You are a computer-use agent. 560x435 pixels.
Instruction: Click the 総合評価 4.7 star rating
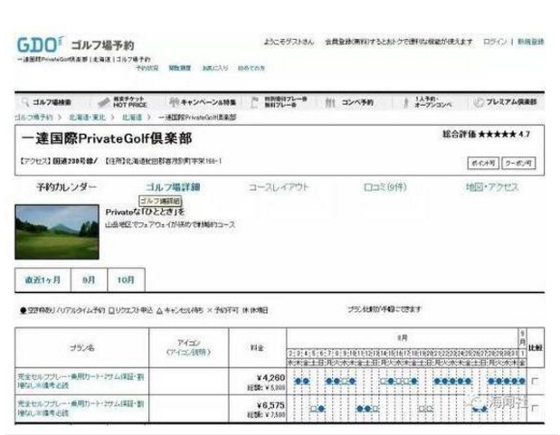486,134
